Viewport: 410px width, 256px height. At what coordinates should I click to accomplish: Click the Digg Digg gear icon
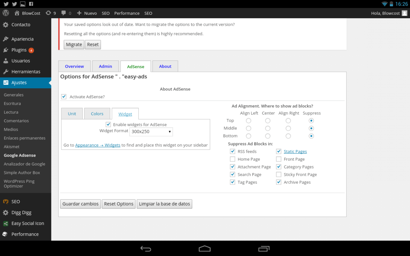point(6,213)
